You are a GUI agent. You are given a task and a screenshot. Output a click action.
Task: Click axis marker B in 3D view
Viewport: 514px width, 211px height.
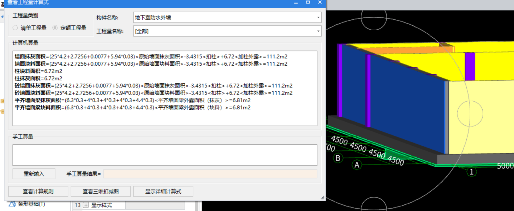[x=338, y=158]
